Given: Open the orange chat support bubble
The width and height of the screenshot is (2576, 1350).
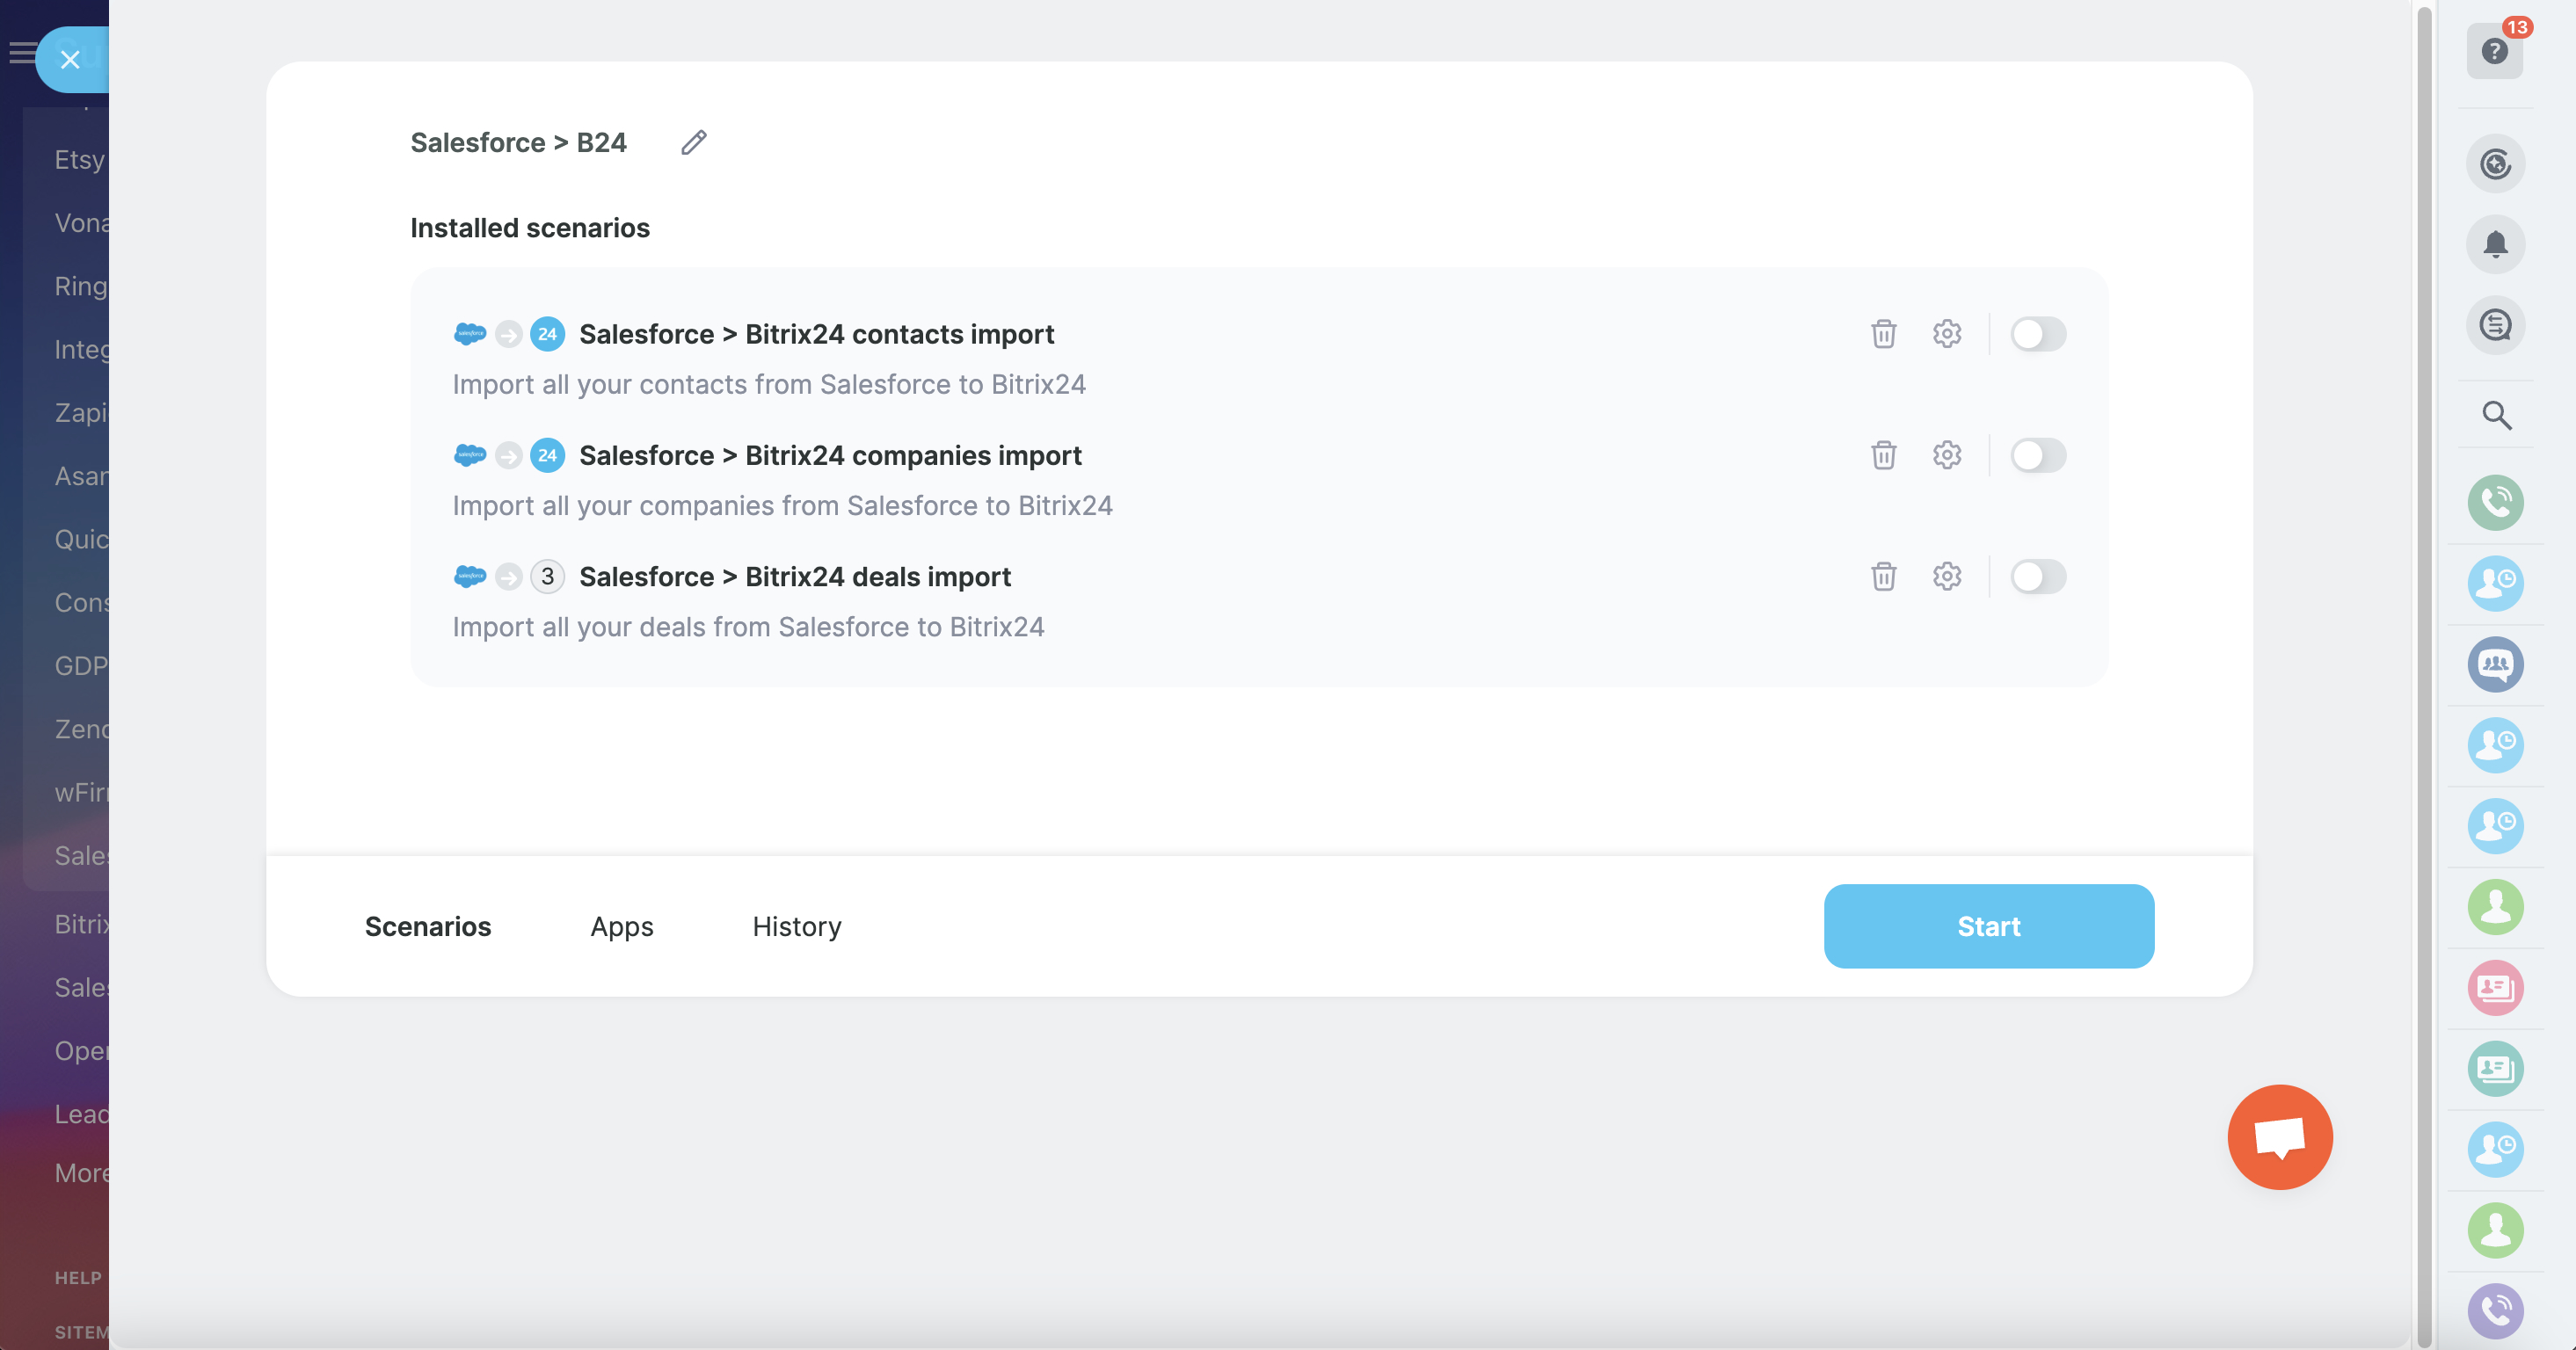Looking at the screenshot, I should pyautogui.click(x=2279, y=1137).
